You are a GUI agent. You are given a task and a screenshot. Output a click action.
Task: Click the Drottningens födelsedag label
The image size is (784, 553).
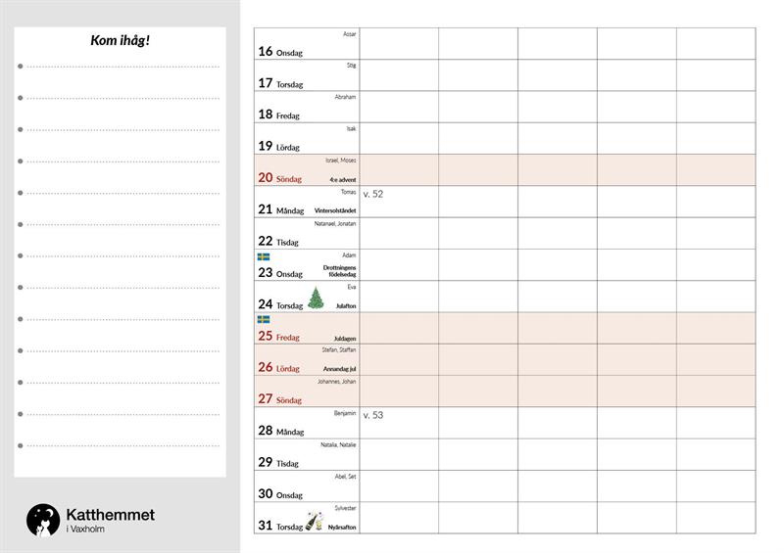coord(339,271)
